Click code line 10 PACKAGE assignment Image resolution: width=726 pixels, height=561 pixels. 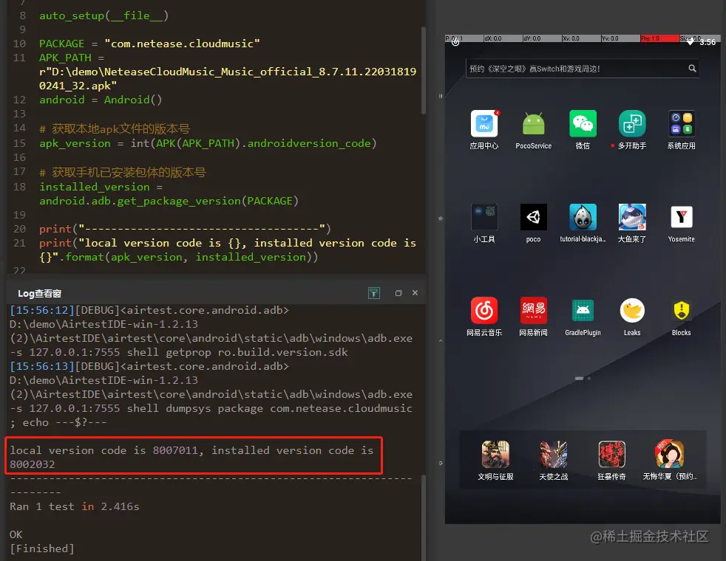(149, 44)
